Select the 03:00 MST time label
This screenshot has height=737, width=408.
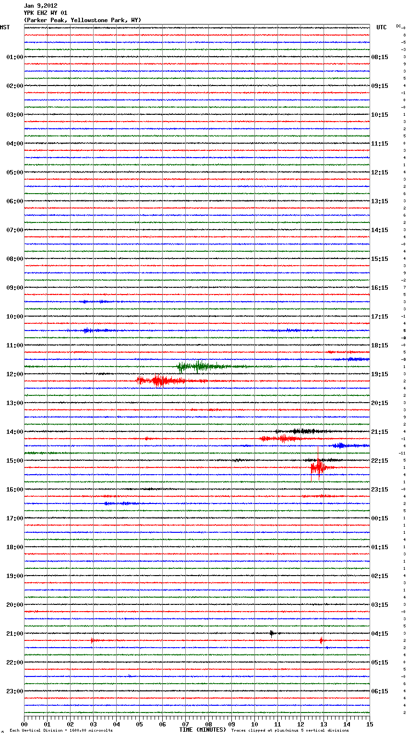(x=15, y=115)
